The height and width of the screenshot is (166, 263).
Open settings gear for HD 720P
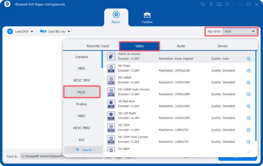[249, 130]
